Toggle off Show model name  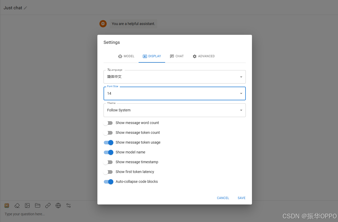point(108,152)
